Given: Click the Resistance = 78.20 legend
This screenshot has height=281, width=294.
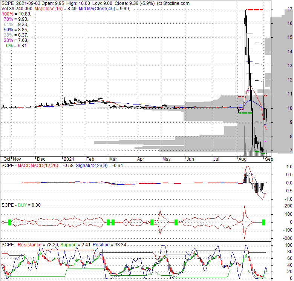Looking at the screenshot, I should [38, 245].
